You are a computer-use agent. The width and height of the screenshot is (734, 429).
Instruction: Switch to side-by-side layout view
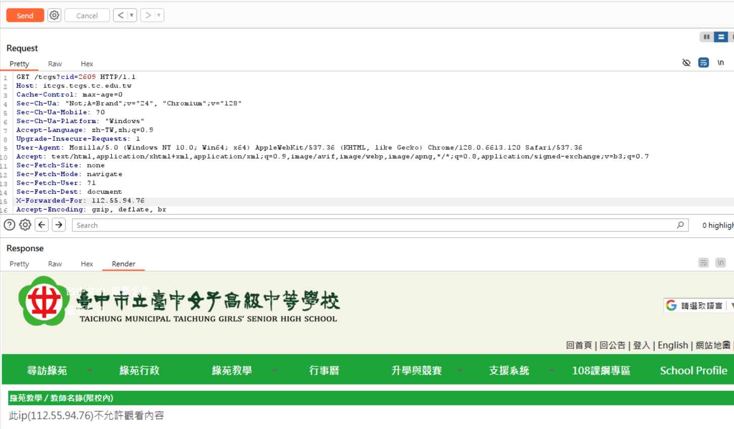pyautogui.click(x=707, y=37)
